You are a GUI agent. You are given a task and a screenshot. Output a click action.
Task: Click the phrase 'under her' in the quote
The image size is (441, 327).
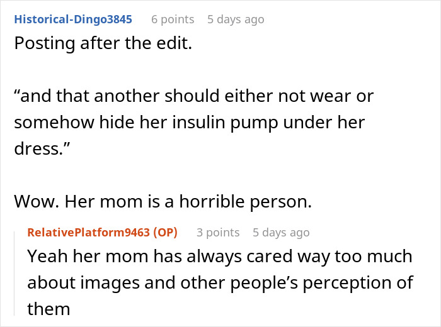333,122
